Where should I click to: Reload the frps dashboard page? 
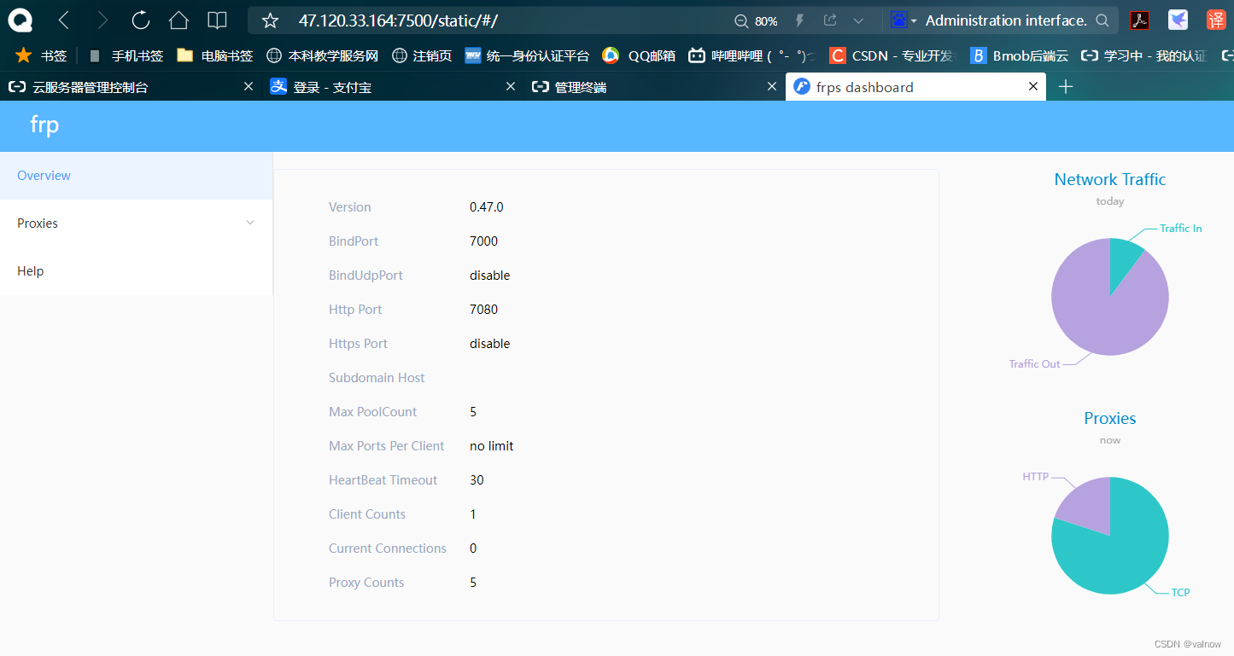[x=141, y=20]
